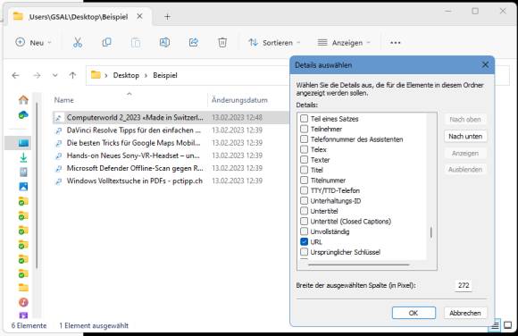
Task: Check the Unvollständig checkbox
Action: coord(304,231)
